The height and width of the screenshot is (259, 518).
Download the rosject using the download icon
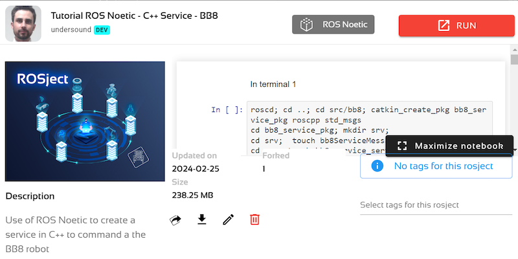(x=202, y=220)
